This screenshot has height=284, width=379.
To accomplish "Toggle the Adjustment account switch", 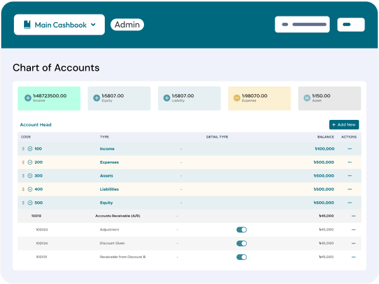I will click(241, 230).
